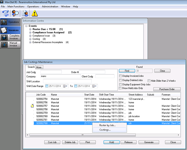Open the To date calendar dropdown
The image size is (187, 150).
pyautogui.click(x=94, y=86)
